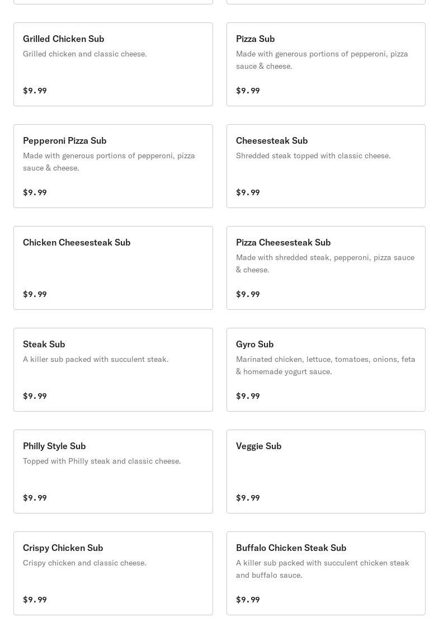
Task: Choose the Veggie Sub card
Action: point(325,472)
